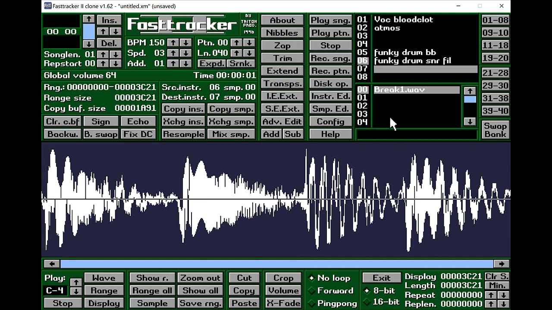Switch to instrument bank 11-18
The width and height of the screenshot is (552, 310).
pyautogui.click(x=495, y=45)
